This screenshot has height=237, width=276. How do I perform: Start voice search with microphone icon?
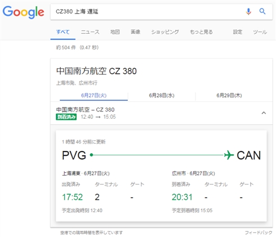(248, 12)
